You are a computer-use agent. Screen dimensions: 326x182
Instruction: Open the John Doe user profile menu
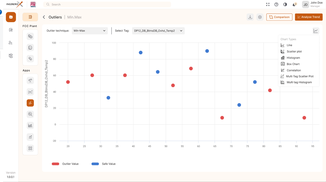[312, 5]
